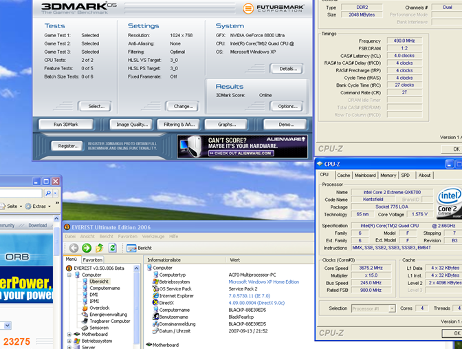Image resolution: width=462 pixels, height=349 pixels.
Task: Click the Filtering & AA... button
Action: (179, 125)
